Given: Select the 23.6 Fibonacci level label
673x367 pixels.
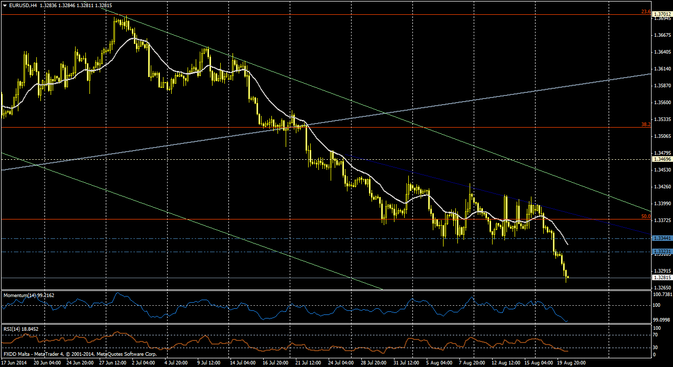Looking at the screenshot, I should coord(645,12).
